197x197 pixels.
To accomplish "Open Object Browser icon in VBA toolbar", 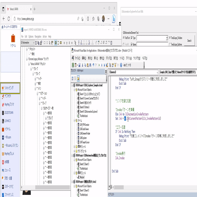I will point(115,65).
